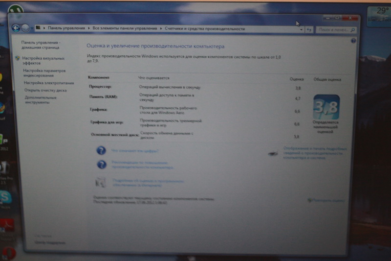Open the Adobe PDF icon on the desktop
391x261 pixels.
(x=7, y=226)
